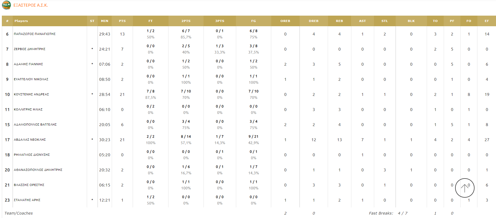
Task: Open player ΚΟΥΣΤΕΝΗΣ ΑΝΔΡΕΑΣ
Action: [x=31, y=94]
